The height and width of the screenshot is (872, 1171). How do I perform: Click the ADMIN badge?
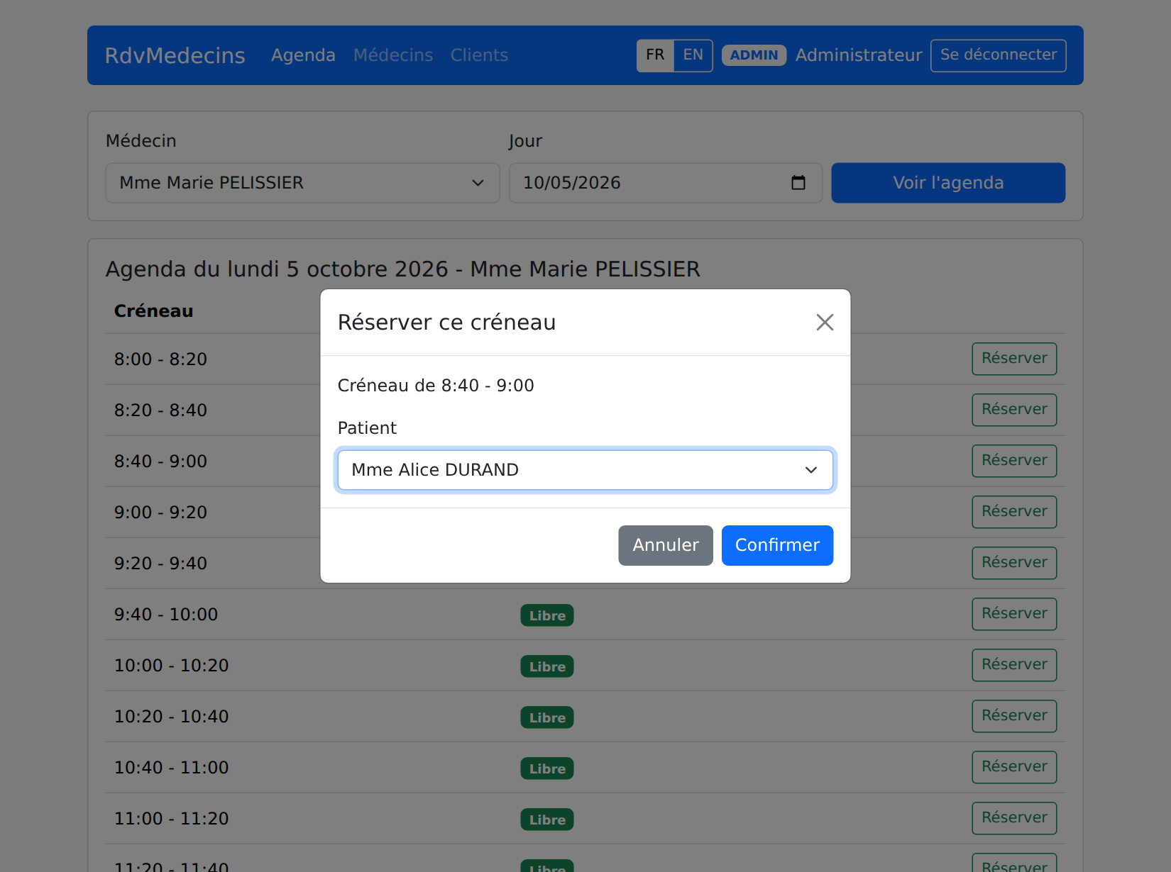tap(754, 55)
